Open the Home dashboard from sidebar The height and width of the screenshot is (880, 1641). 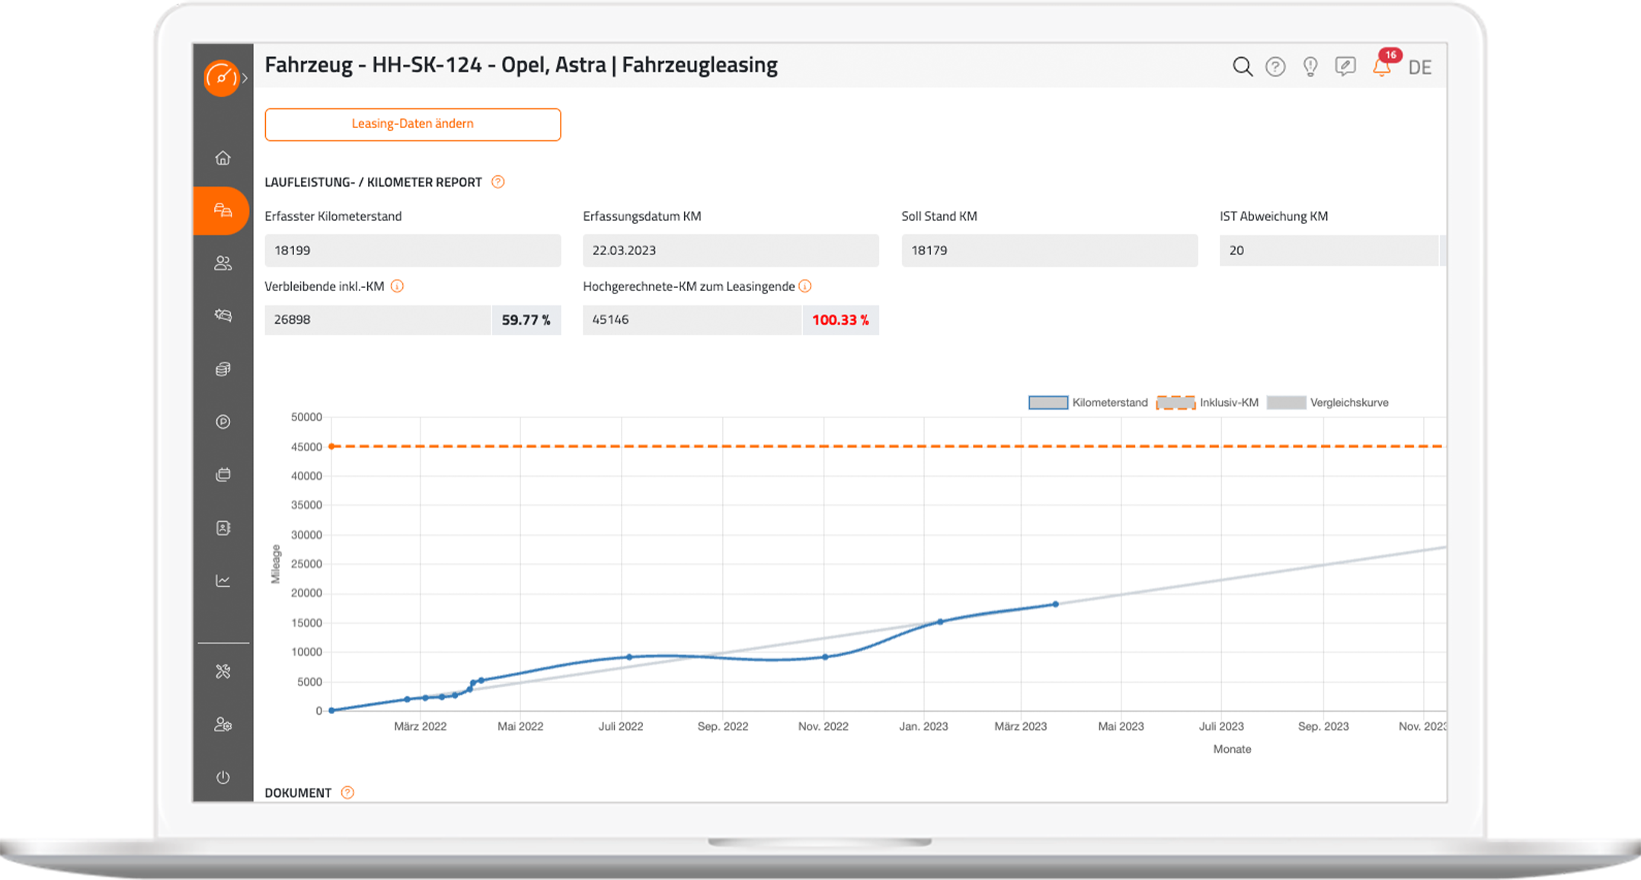[x=222, y=158]
